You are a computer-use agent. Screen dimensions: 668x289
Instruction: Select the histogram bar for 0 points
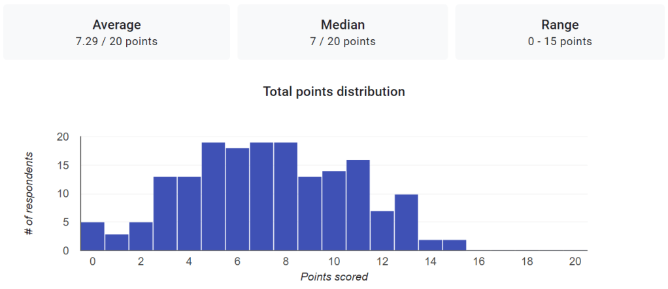[x=92, y=237]
